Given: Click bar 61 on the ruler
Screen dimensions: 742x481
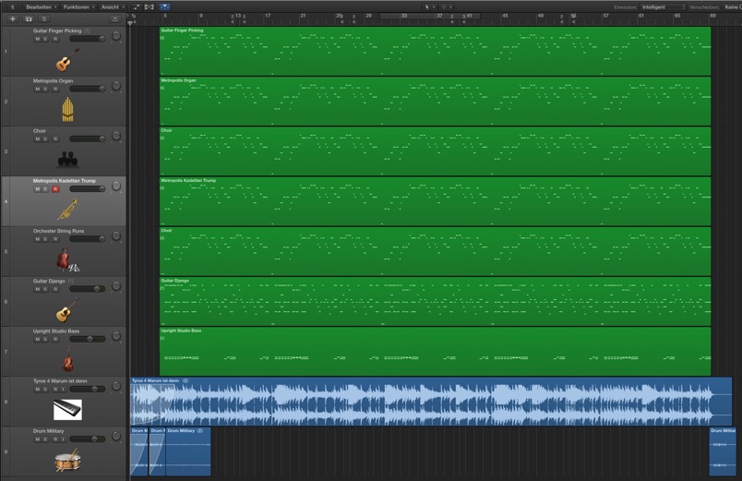Looking at the screenshot, I should tap(641, 16).
